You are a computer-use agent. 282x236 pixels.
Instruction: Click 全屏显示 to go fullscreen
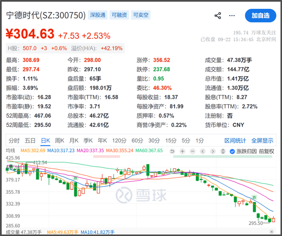tap(262, 141)
